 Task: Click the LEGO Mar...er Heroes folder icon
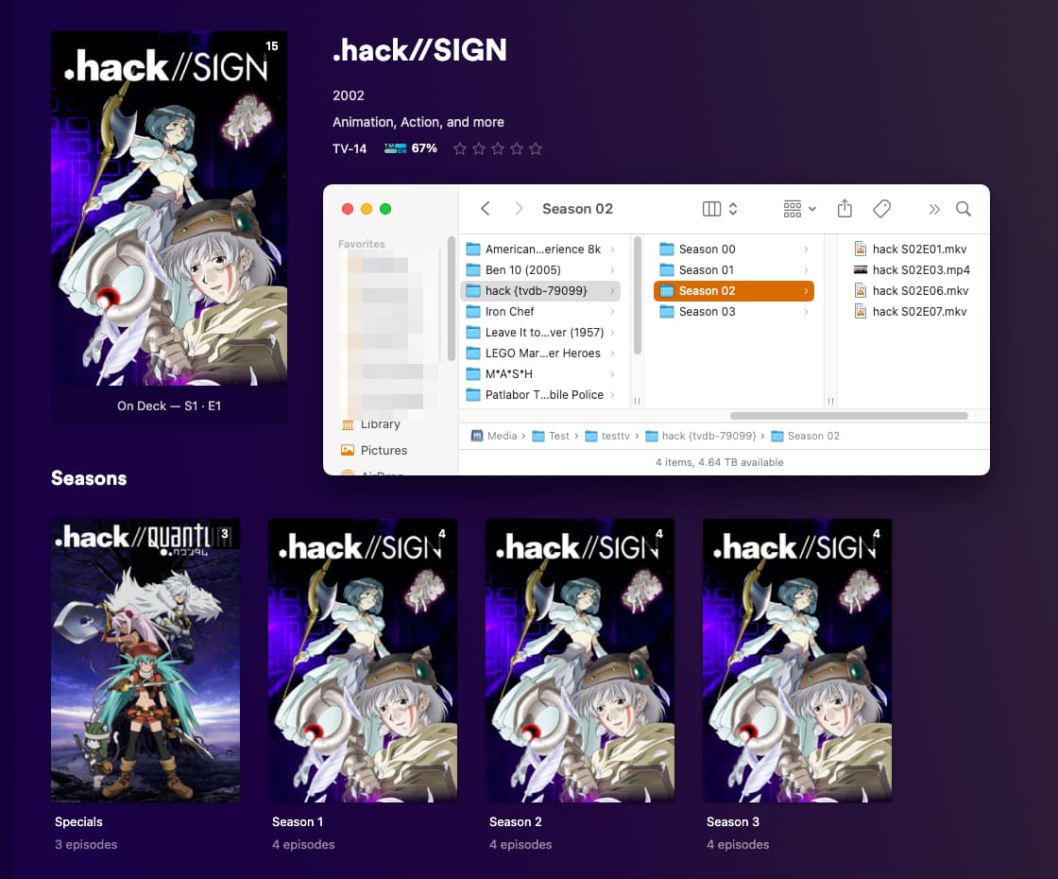point(473,353)
